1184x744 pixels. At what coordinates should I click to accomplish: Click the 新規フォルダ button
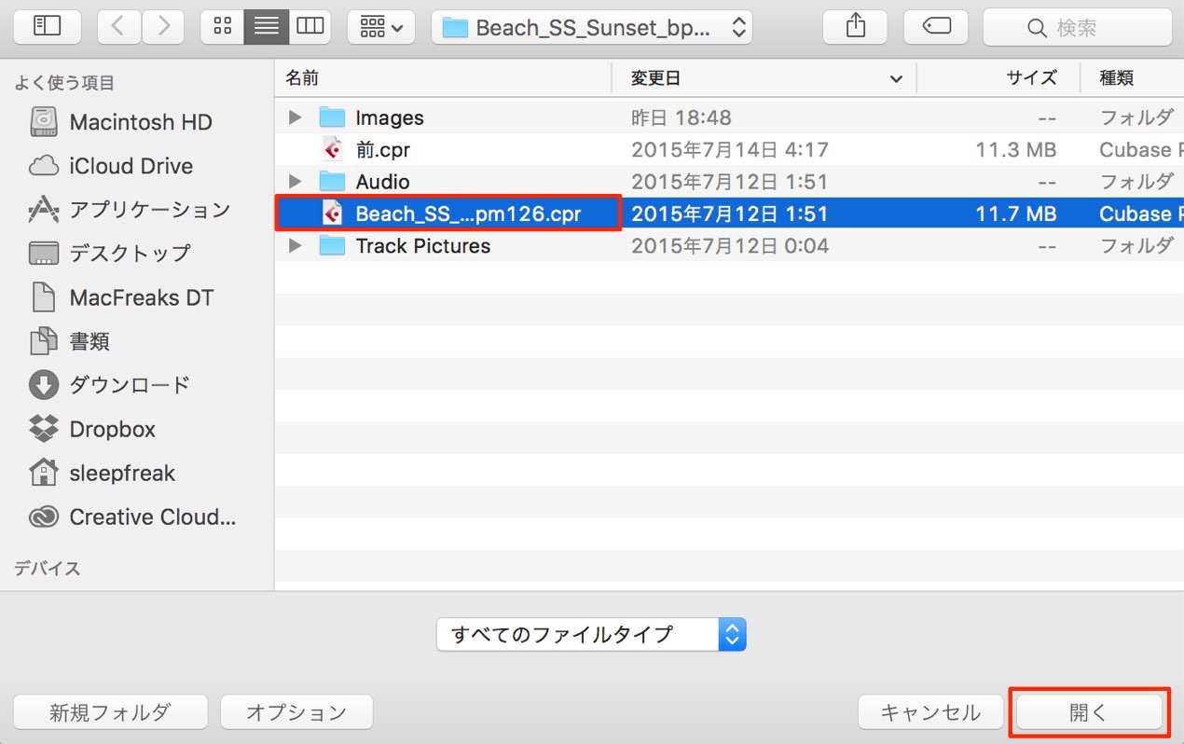[110, 712]
